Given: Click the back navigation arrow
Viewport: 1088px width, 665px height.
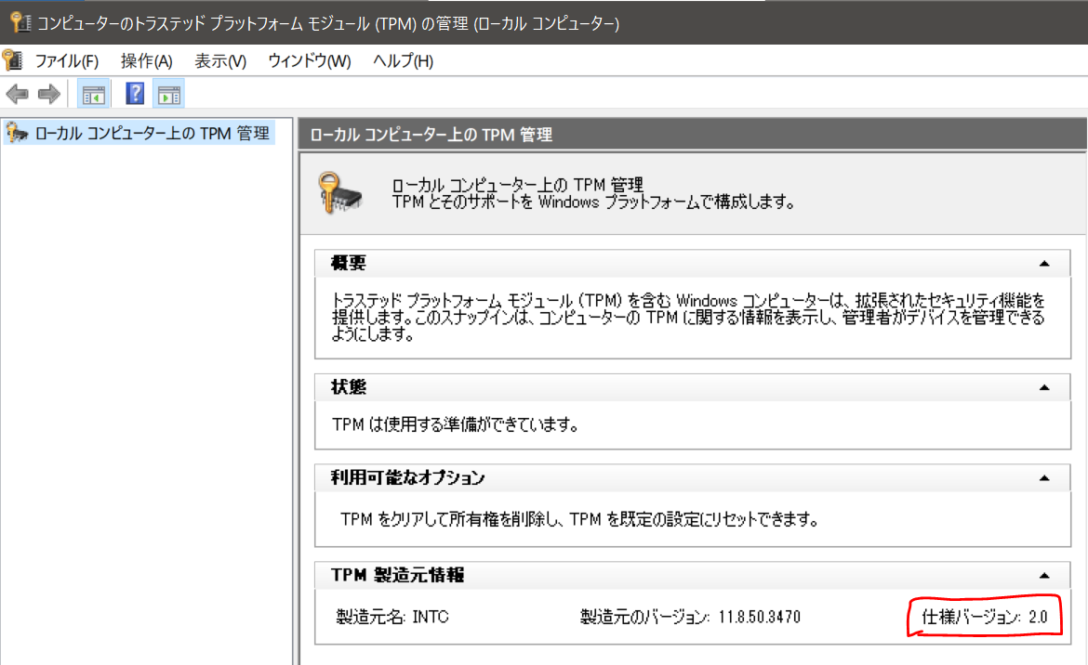Looking at the screenshot, I should (x=17, y=93).
